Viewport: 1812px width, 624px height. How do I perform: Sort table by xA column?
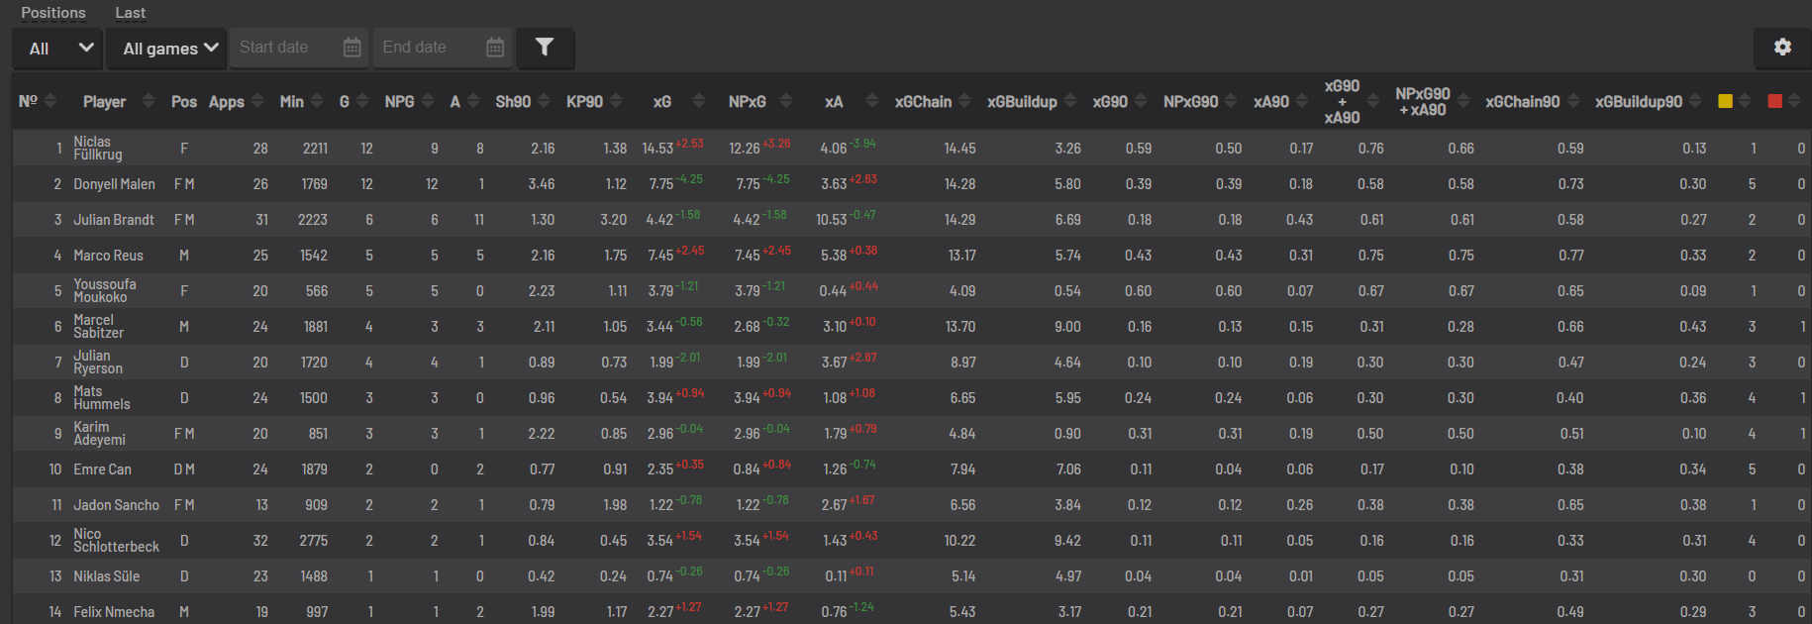[834, 101]
